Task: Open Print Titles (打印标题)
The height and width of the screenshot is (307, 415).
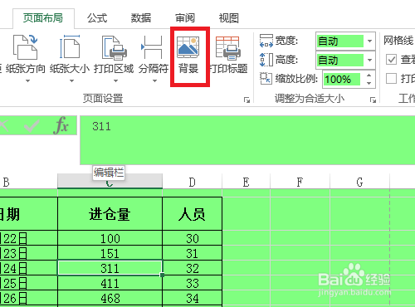Action: 228,56
